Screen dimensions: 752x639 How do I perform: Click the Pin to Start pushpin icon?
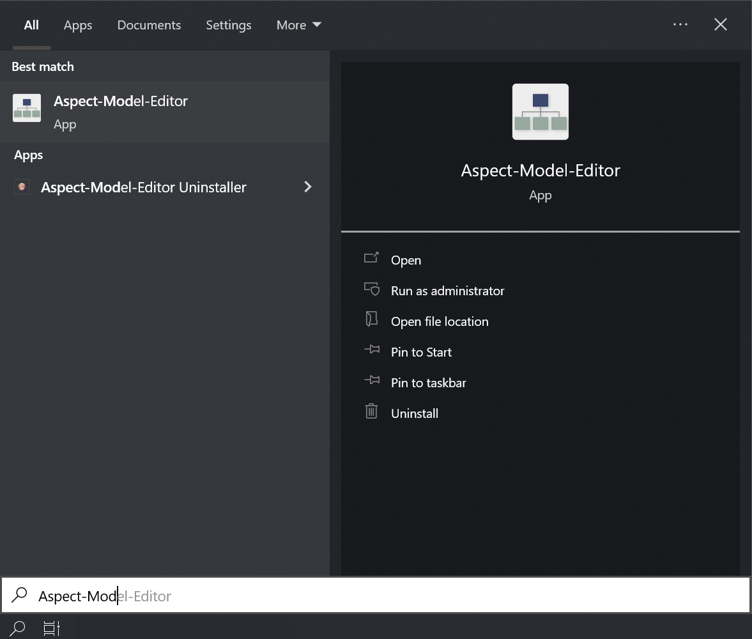[371, 350]
